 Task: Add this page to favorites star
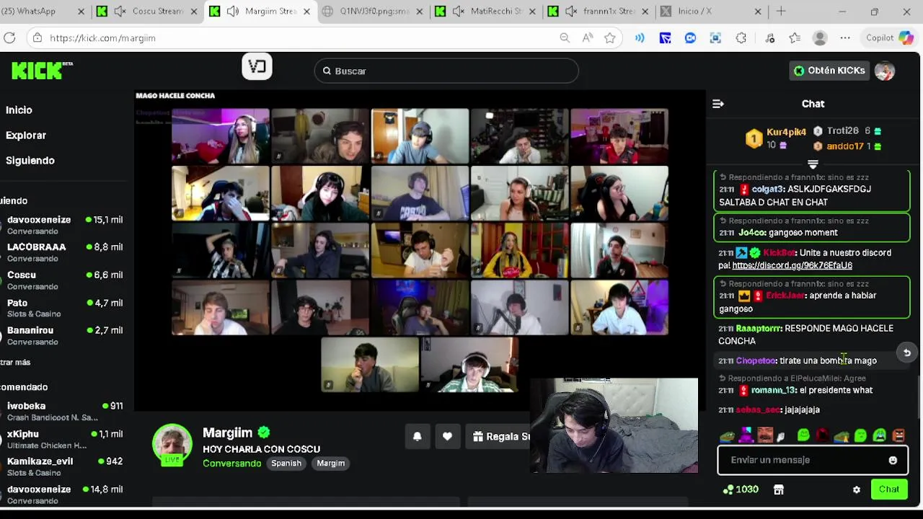pyautogui.click(x=610, y=38)
